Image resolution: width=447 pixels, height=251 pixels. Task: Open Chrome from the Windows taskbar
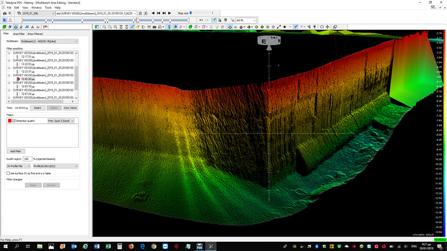pyautogui.click(x=154, y=246)
